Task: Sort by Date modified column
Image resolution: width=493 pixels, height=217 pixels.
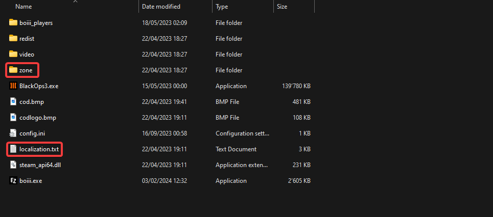Action: click(161, 7)
